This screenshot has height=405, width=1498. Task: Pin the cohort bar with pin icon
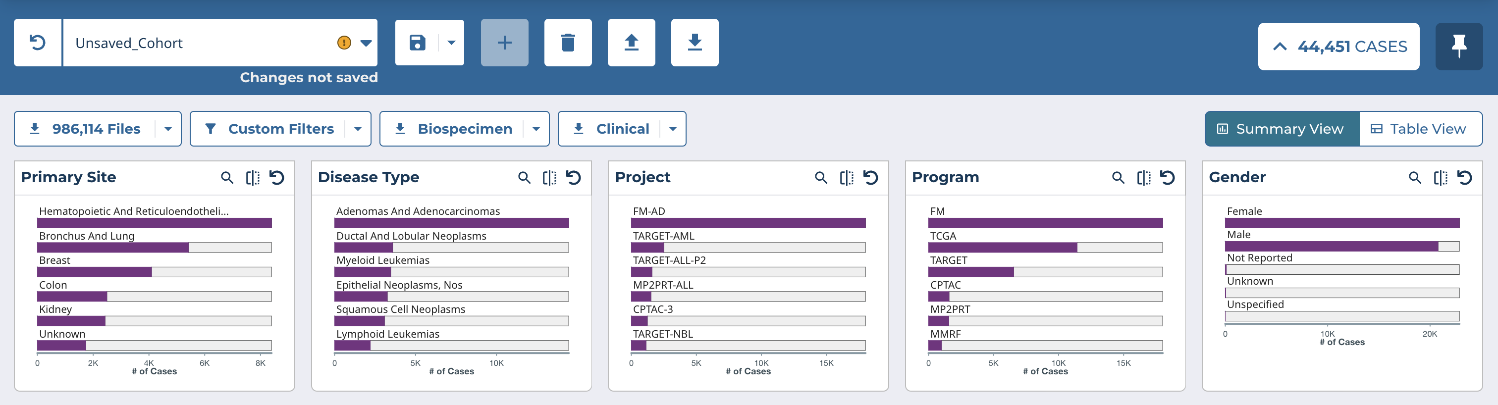coord(1458,46)
